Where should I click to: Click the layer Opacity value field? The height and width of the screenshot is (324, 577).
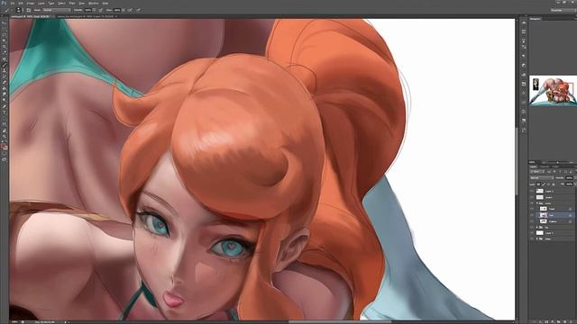click(569, 178)
